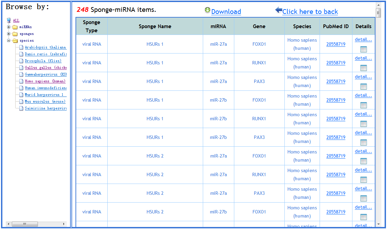
Task: Select Drosophila (flies) in species tree
Action: coord(43,61)
